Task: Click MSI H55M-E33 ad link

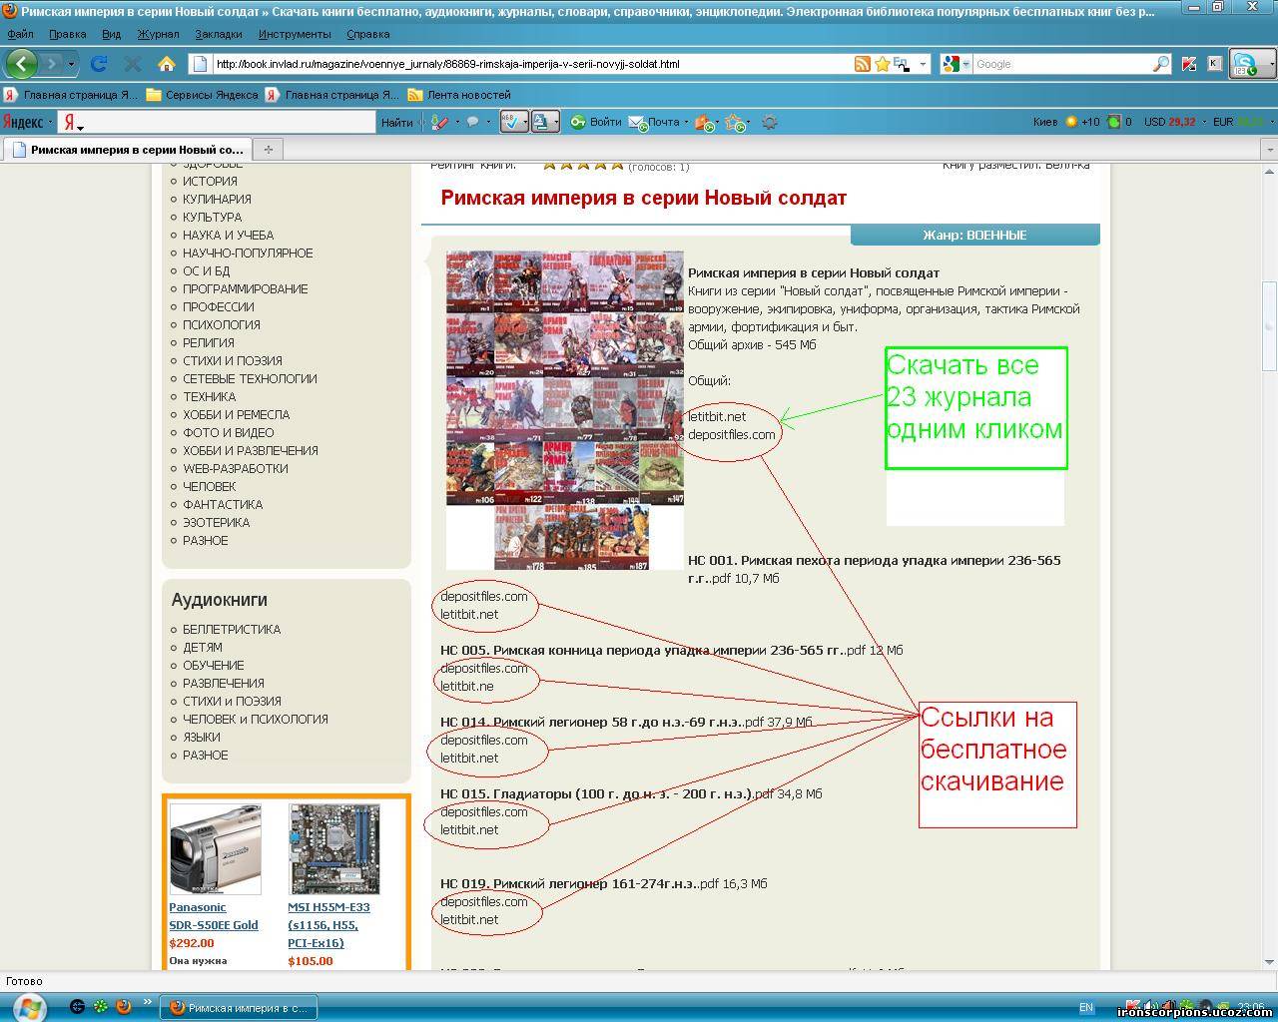Action: point(328,924)
